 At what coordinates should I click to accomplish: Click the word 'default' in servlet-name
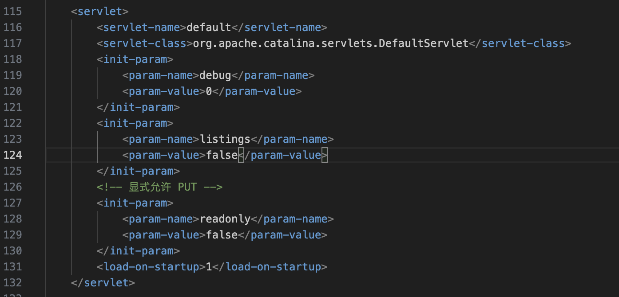point(209,27)
